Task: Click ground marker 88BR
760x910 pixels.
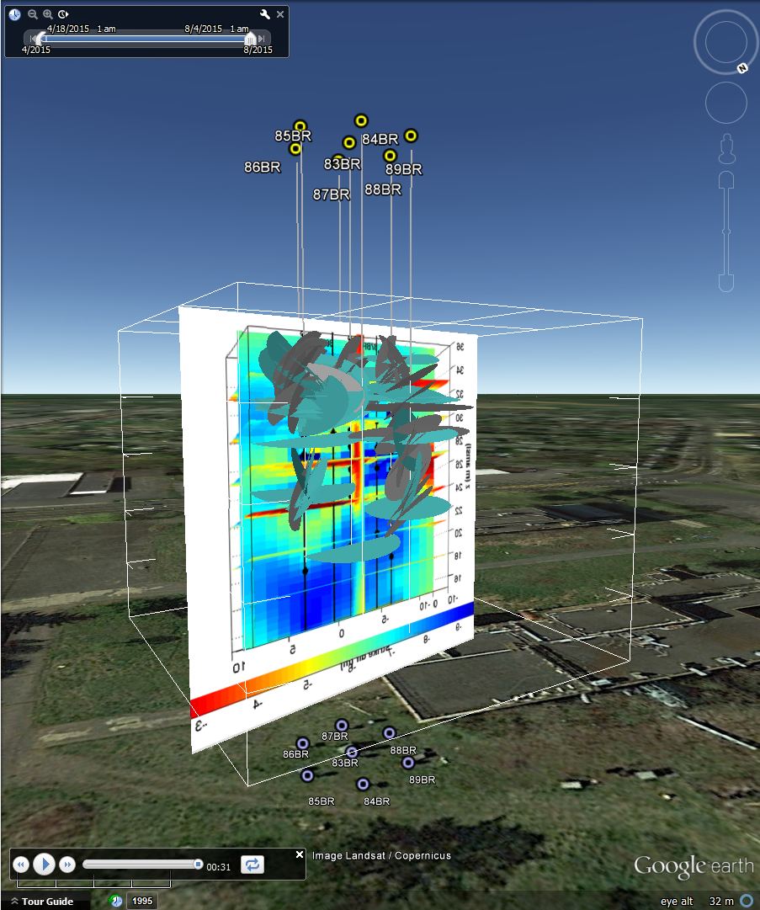Action: [390, 733]
